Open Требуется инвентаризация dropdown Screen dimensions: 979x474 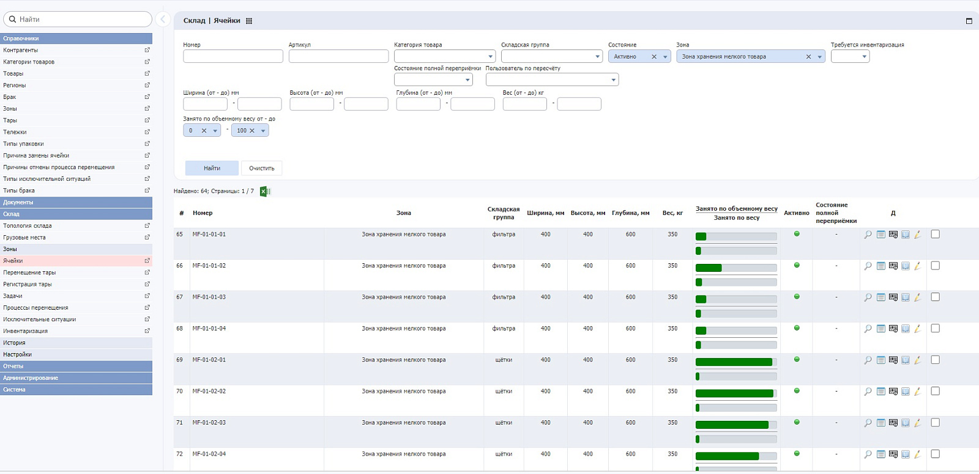[x=850, y=56]
